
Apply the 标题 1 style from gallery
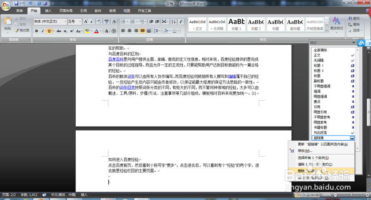coord(236,24)
